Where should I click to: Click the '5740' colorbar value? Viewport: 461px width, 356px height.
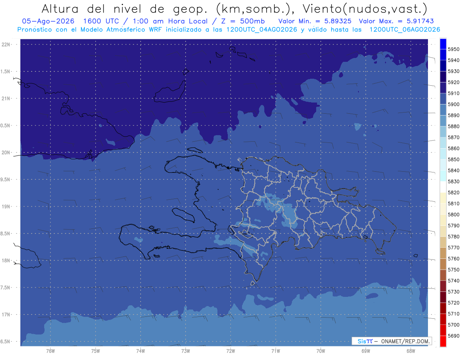pos(454,281)
